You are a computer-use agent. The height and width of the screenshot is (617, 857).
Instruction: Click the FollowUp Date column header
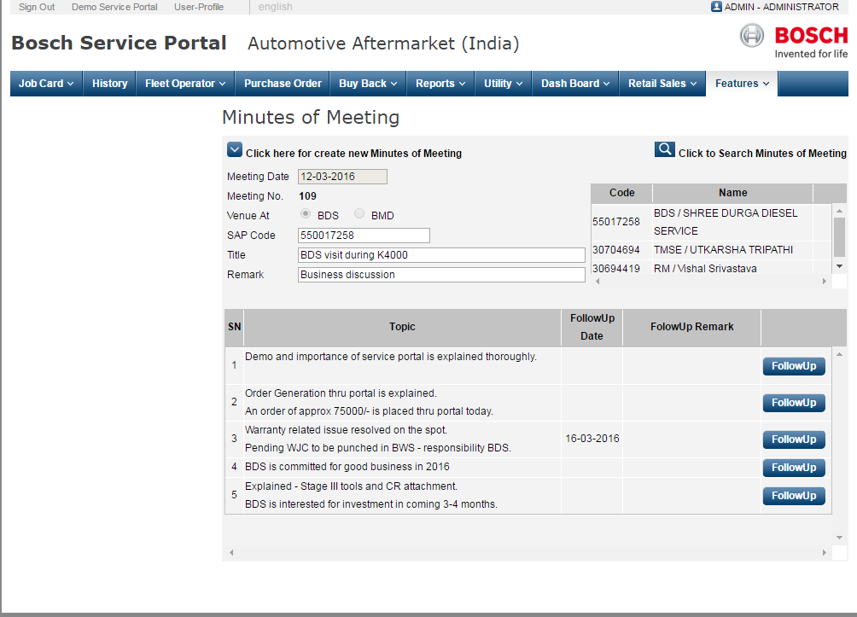tap(592, 327)
